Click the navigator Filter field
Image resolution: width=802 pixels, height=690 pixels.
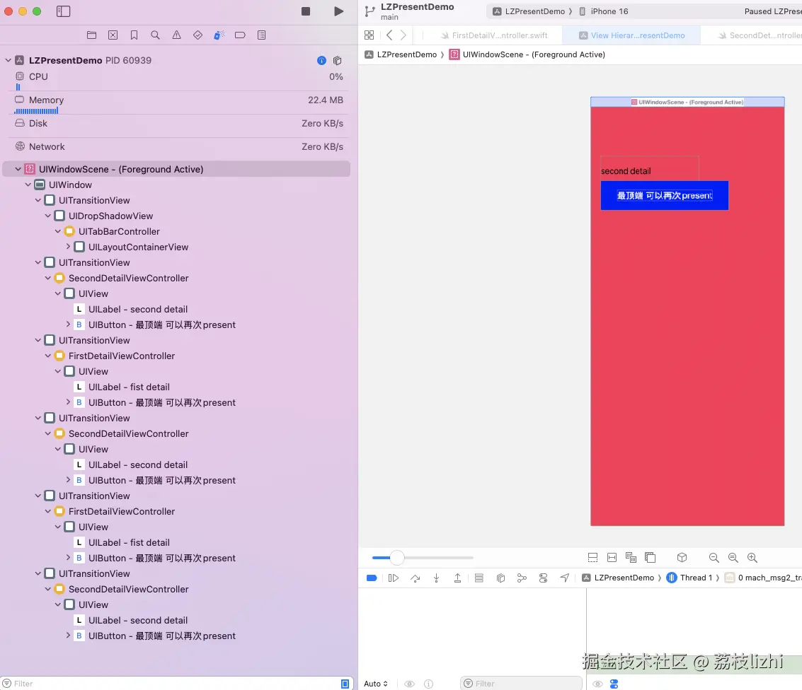[168, 684]
